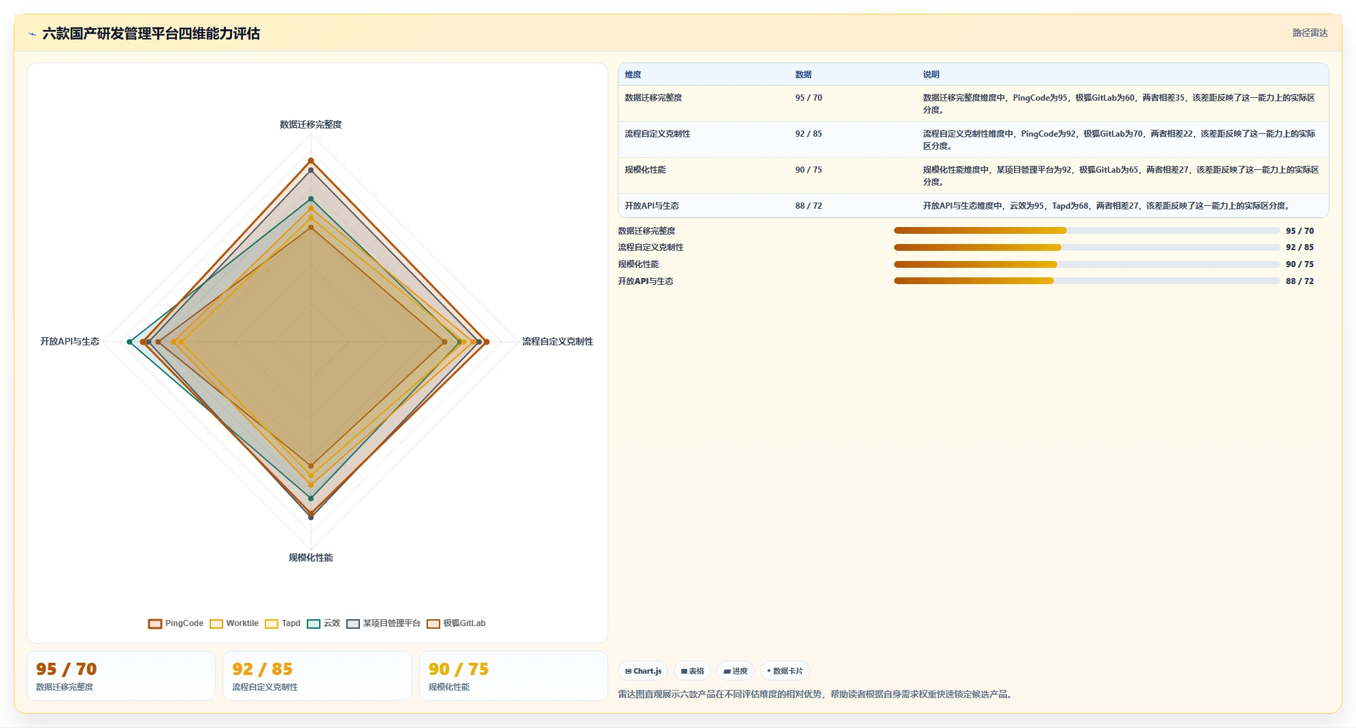Click the Chart.js tag chip
Viewport: 1356px width, 728px height.
[x=643, y=671]
